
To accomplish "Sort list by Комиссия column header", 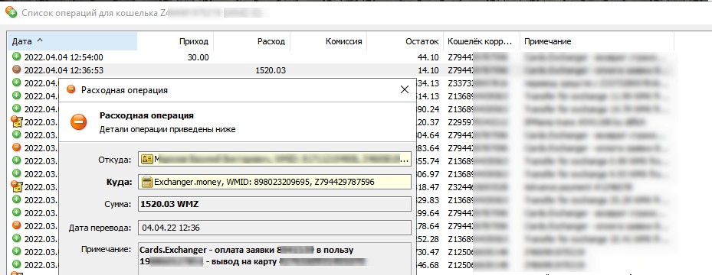I will pyautogui.click(x=329, y=41).
